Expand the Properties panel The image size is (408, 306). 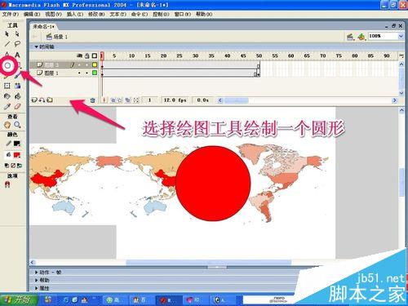coord(36,288)
